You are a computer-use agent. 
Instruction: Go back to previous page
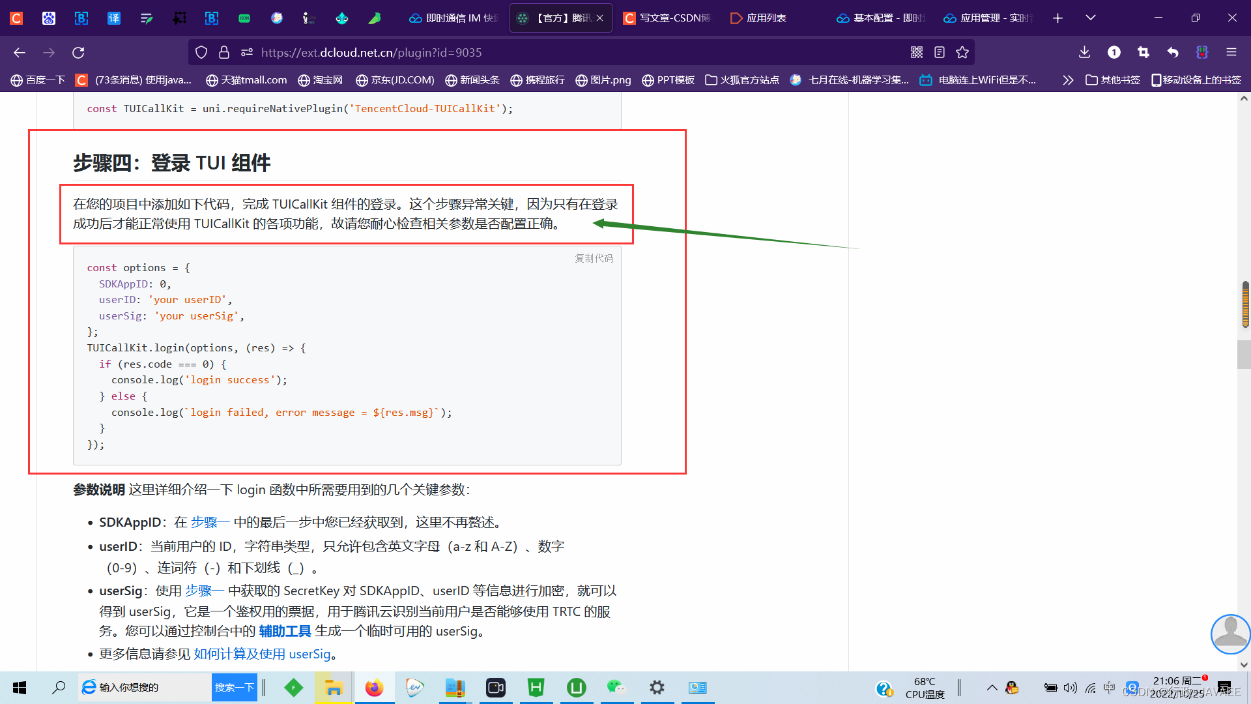pyautogui.click(x=20, y=52)
